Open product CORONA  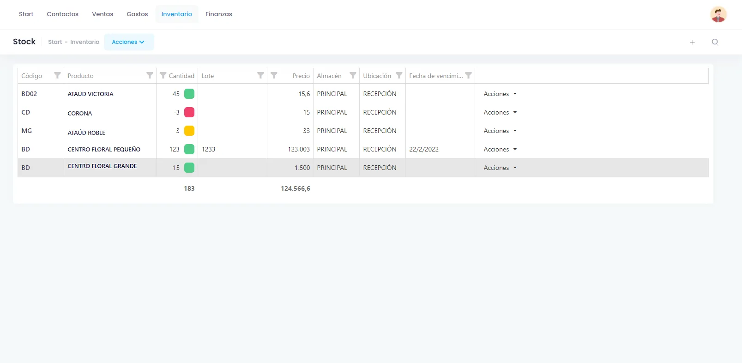(80, 113)
